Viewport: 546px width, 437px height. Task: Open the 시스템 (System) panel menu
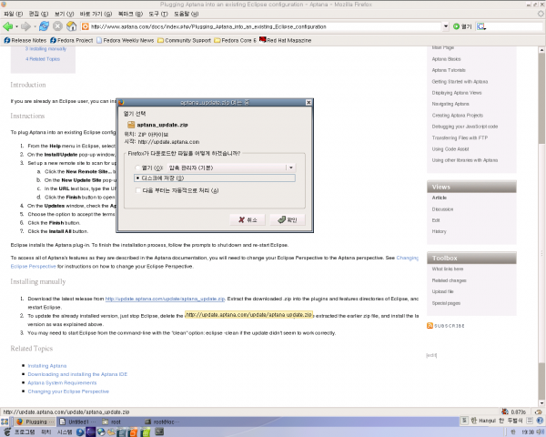(65, 432)
